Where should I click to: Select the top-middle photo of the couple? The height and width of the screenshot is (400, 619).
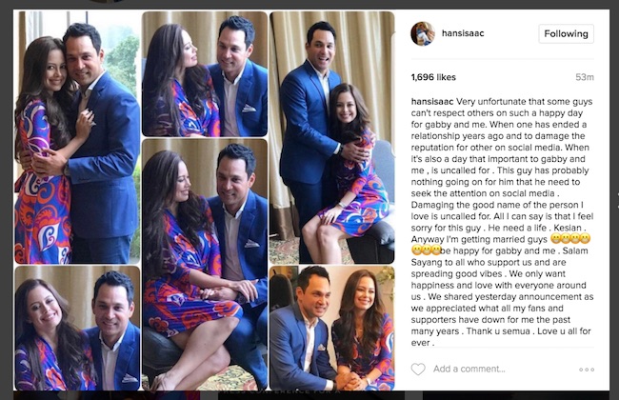(x=205, y=74)
